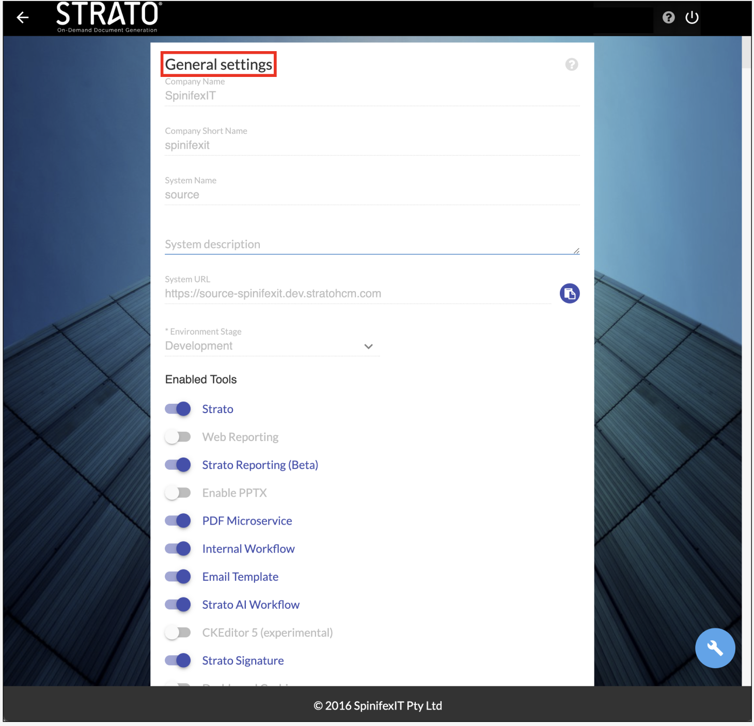Click the System description field
754x726 pixels.
tap(369, 244)
